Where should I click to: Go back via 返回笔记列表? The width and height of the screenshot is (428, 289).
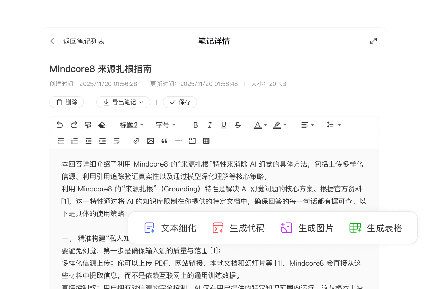click(x=77, y=41)
